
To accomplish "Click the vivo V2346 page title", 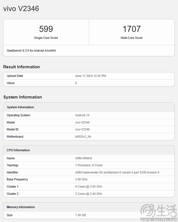I will [21, 9].
